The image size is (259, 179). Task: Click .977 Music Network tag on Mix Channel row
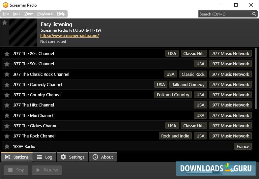[230, 115]
